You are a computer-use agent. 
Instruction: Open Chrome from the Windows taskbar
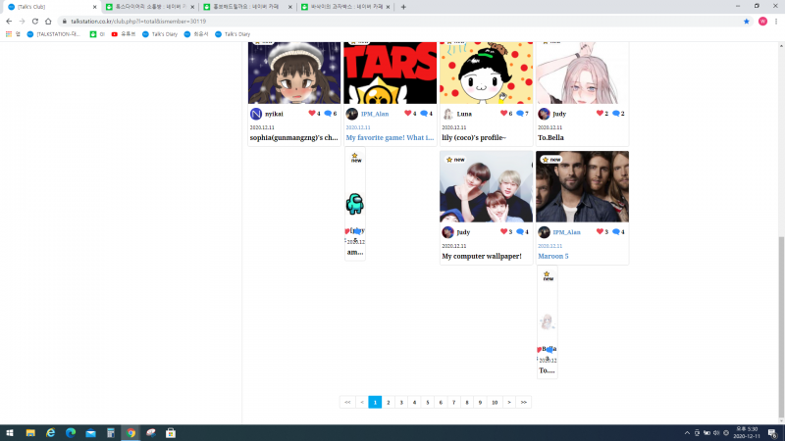131,432
